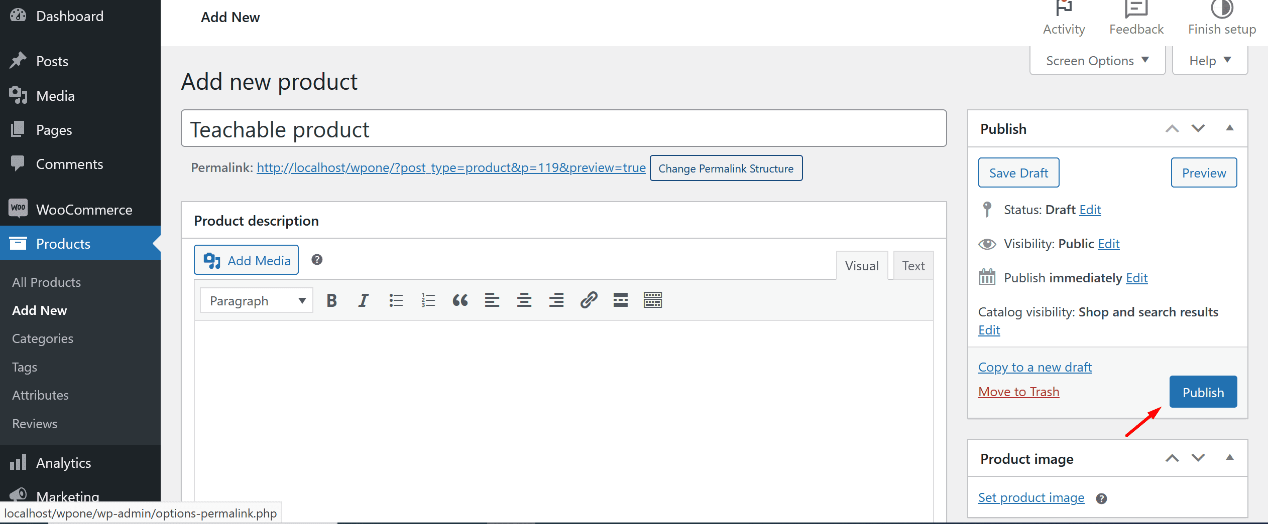The height and width of the screenshot is (524, 1268).
Task: Insert or edit link icon
Action: (589, 300)
